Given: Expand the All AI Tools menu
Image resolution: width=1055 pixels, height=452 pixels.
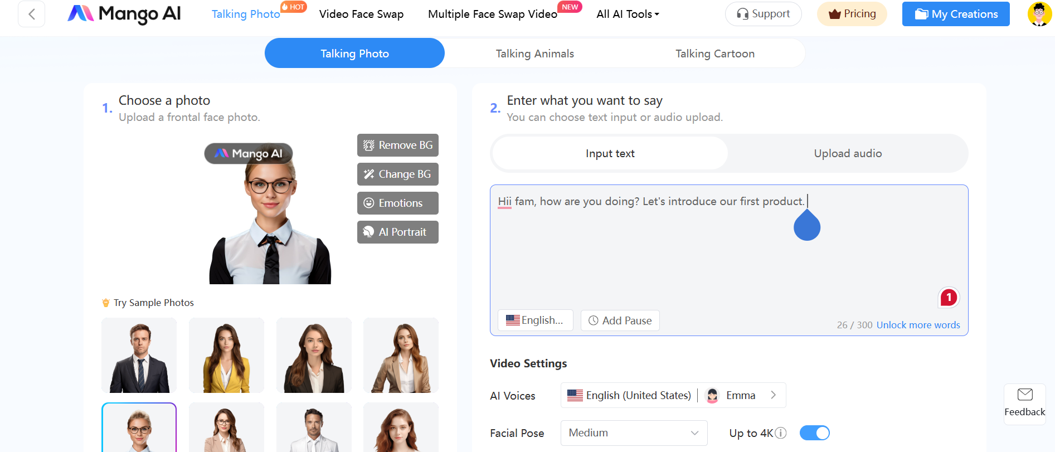Looking at the screenshot, I should (x=628, y=14).
